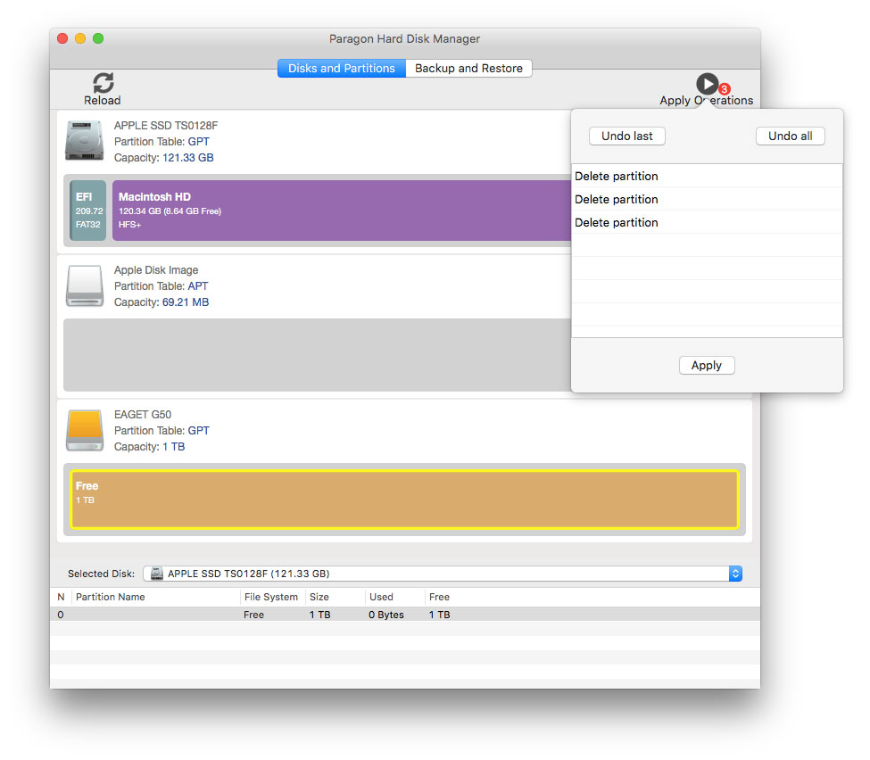Viewport: 870px width, 760px height.
Task: Click the Undo all button
Action: (x=790, y=136)
